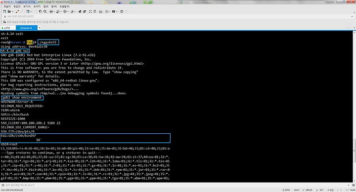
Task: Expand the Color scheme dropdown arrow
Action: [x=61, y=11]
